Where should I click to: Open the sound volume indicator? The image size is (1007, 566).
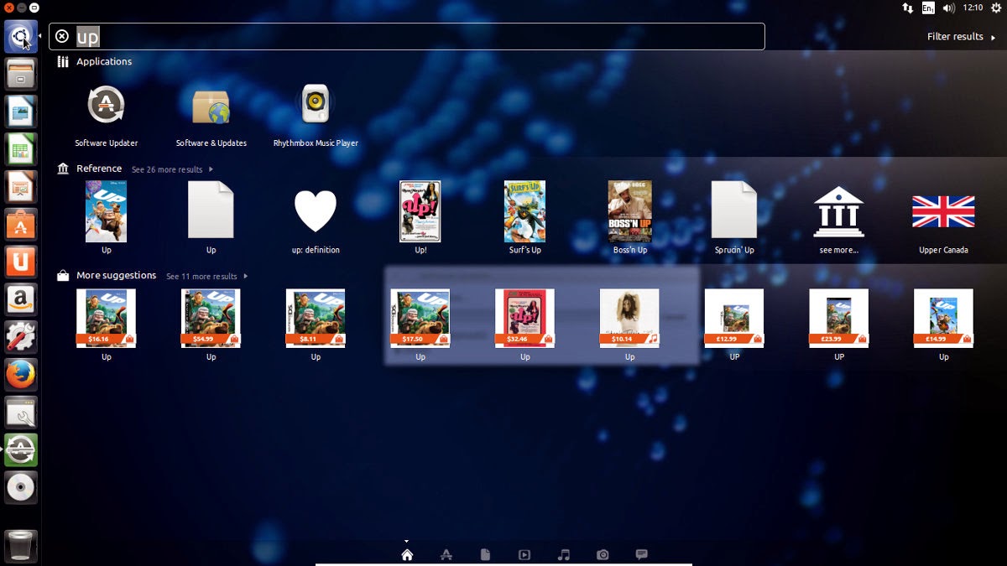pos(949,8)
